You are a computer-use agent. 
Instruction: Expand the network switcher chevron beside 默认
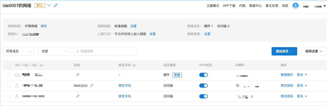point(49,5)
